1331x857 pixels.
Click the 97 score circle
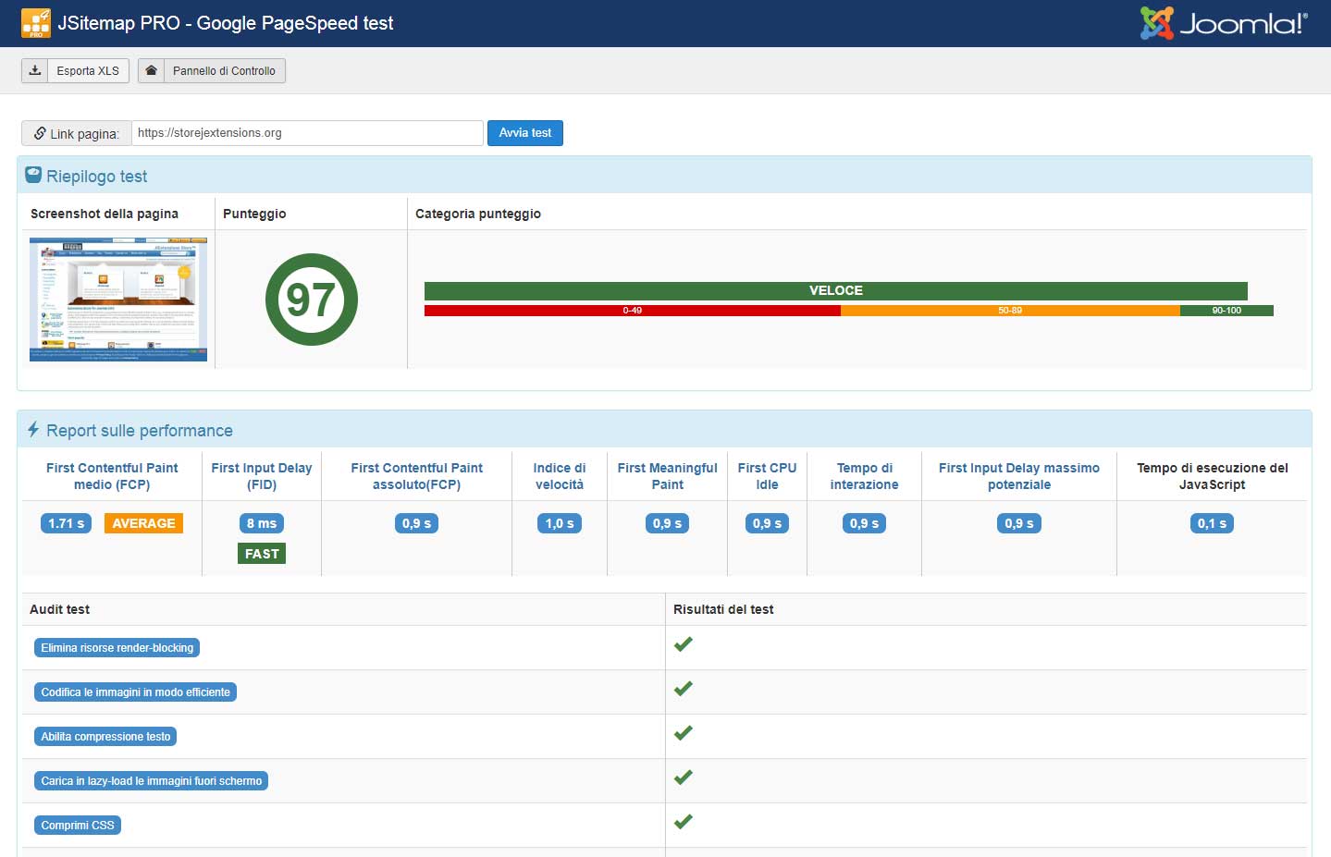(311, 300)
